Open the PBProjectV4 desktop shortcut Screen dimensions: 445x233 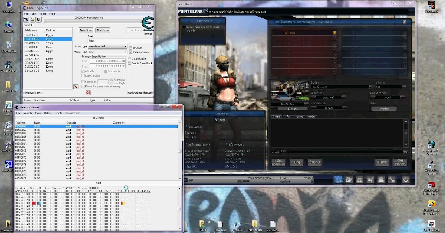click(431, 148)
